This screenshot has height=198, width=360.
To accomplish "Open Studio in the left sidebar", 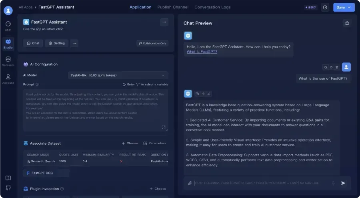I will 8,44.
